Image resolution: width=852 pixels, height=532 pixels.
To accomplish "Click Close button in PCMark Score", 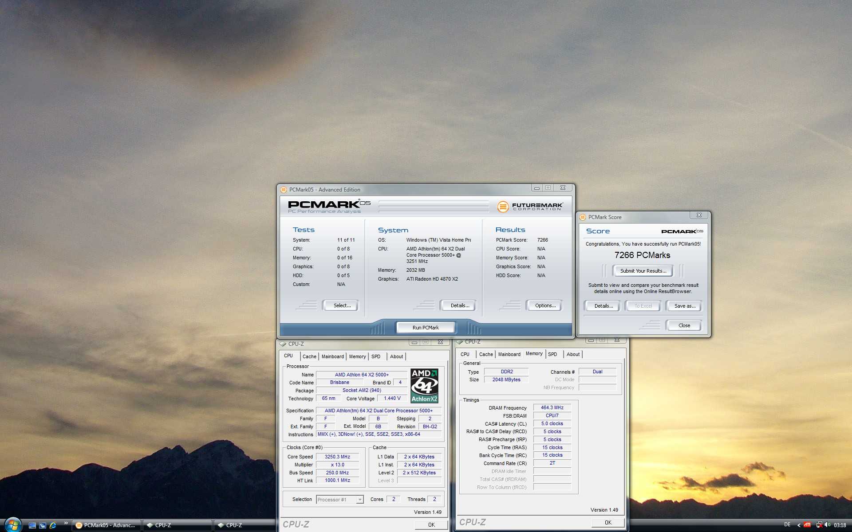I will (x=684, y=325).
